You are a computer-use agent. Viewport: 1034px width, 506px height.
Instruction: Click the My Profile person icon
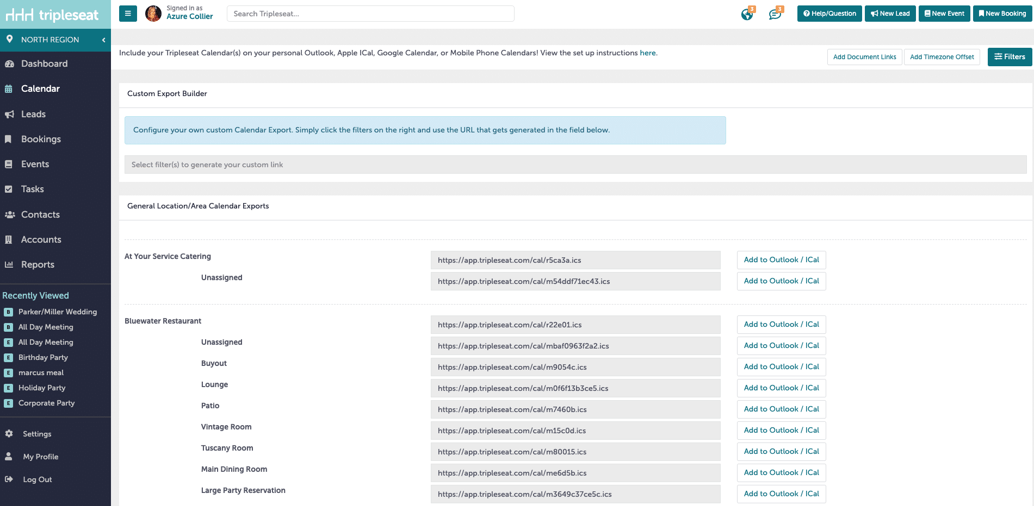click(9, 457)
